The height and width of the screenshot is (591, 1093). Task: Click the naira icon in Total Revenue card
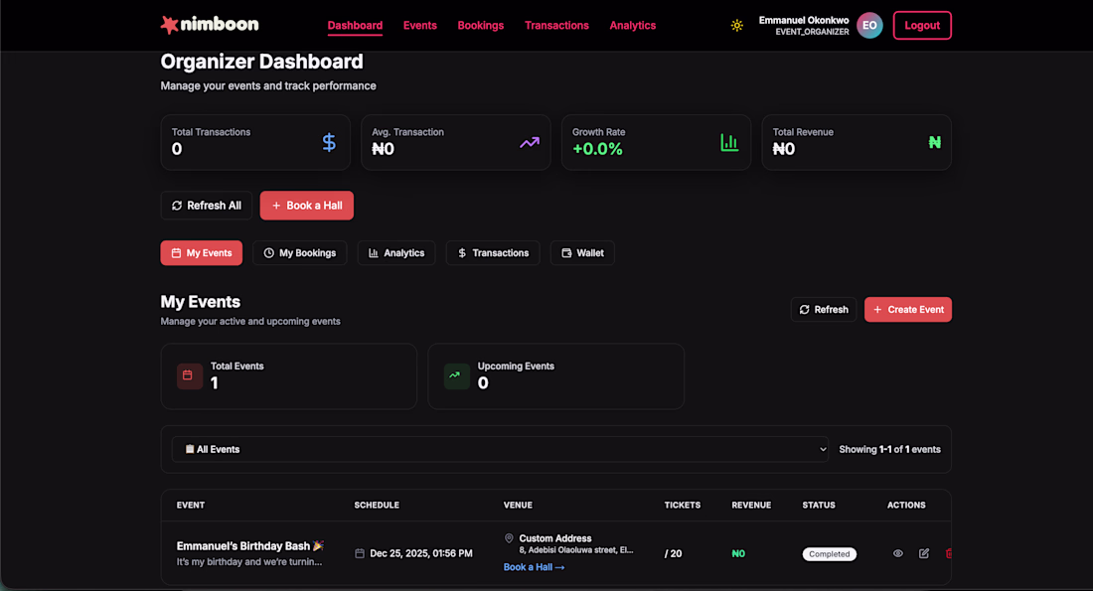(x=935, y=142)
